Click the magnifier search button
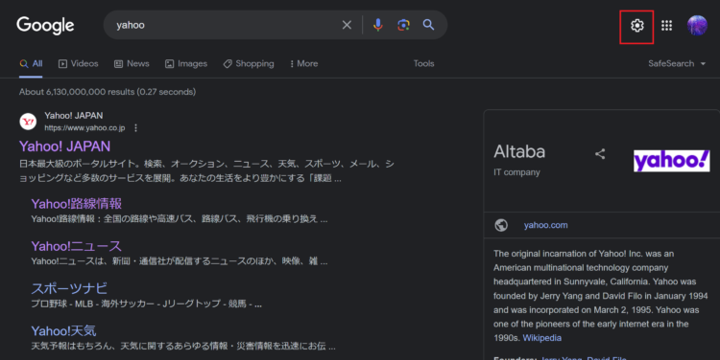The image size is (720, 360). point(428,25)
